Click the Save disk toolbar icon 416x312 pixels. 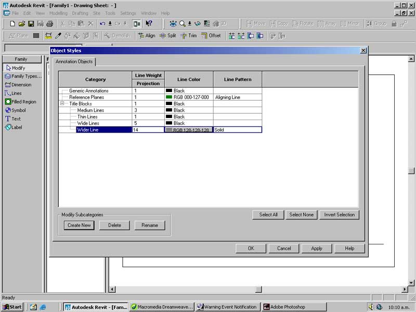(31, 23)
